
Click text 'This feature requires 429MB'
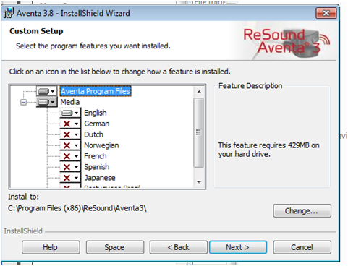(x=268, y=150)
